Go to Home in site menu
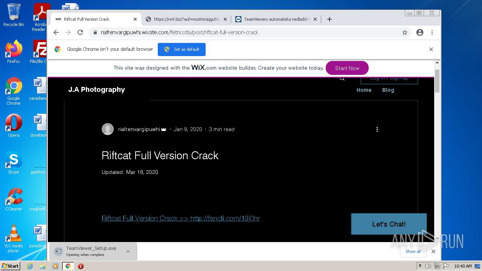This screenshot has width=482, height=271. pos(364,90)
